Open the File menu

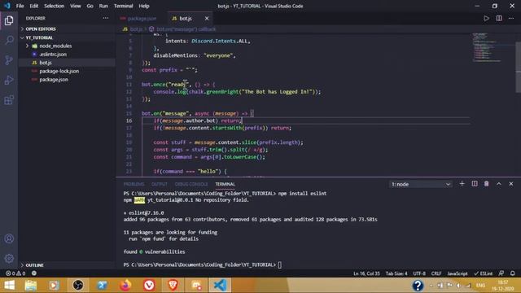20,6
